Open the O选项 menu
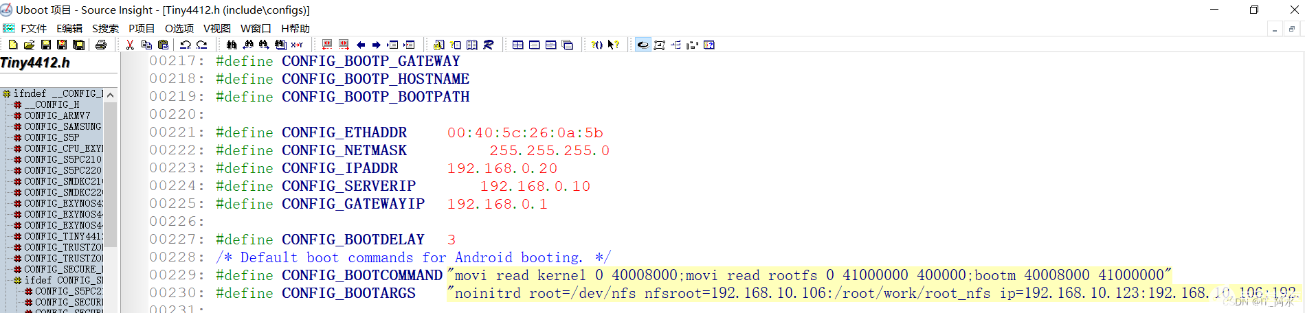This screenshot has width=1305, height=313. point(179,28)
